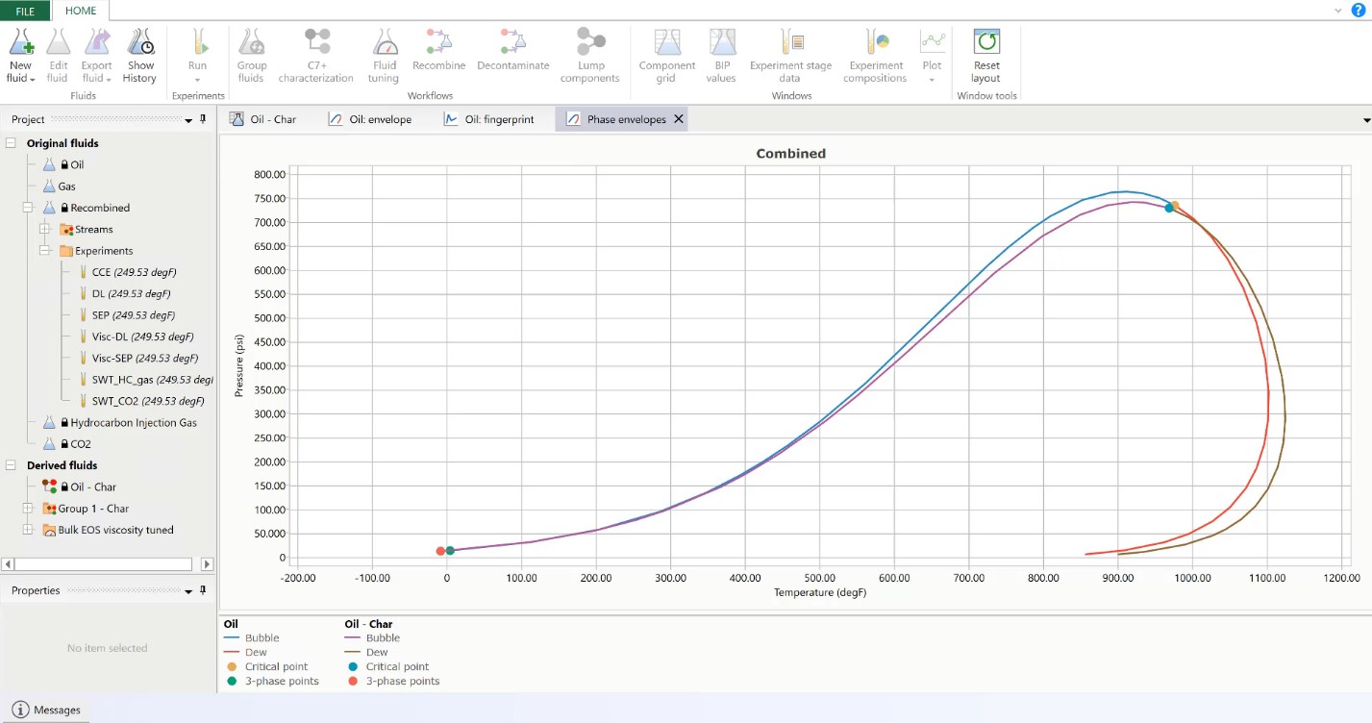
Task: Select the CO2 fluid
Action: pos(80,444)
